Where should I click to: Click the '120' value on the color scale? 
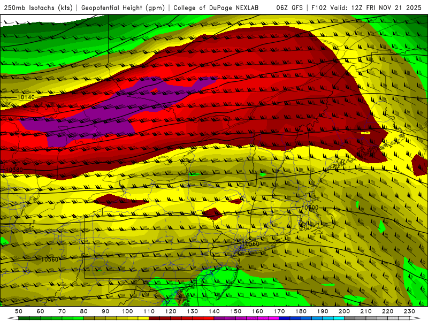click(171, 311)
